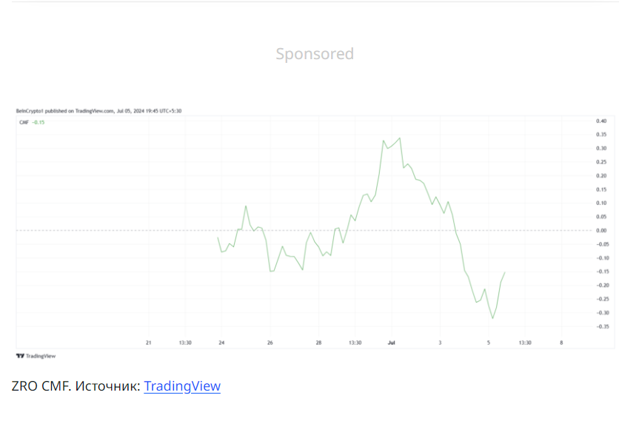Screen dimensions: 642x435
Task: Select date 26 on the time axis
Action: click(270, 343)
